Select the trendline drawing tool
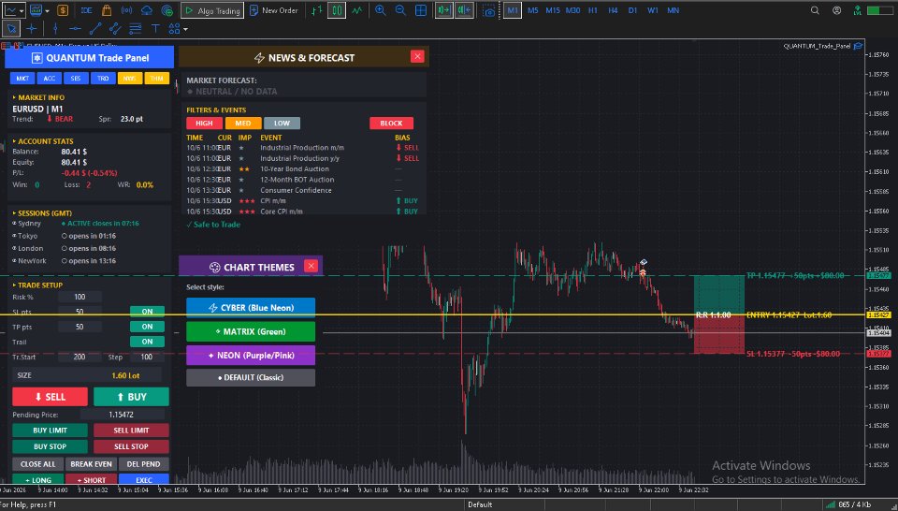Viewport: 898px width, 511px height. pyautogui.click(x=95, y=28)
